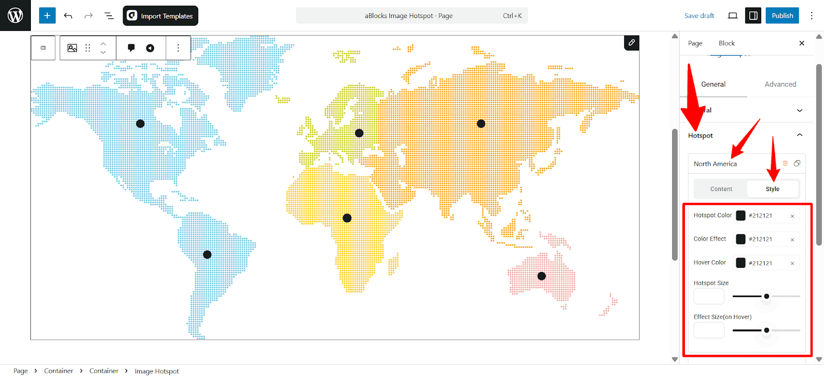This screenshot has height=377, width=824.
Task: Toggle the settings sidebar
Action: (753, 15)
